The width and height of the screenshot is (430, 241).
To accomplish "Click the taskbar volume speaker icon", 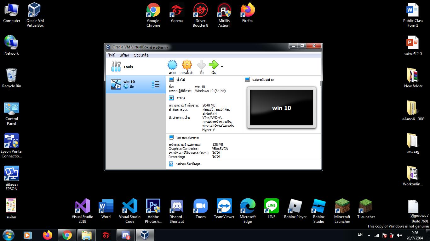I will point(399,235).
